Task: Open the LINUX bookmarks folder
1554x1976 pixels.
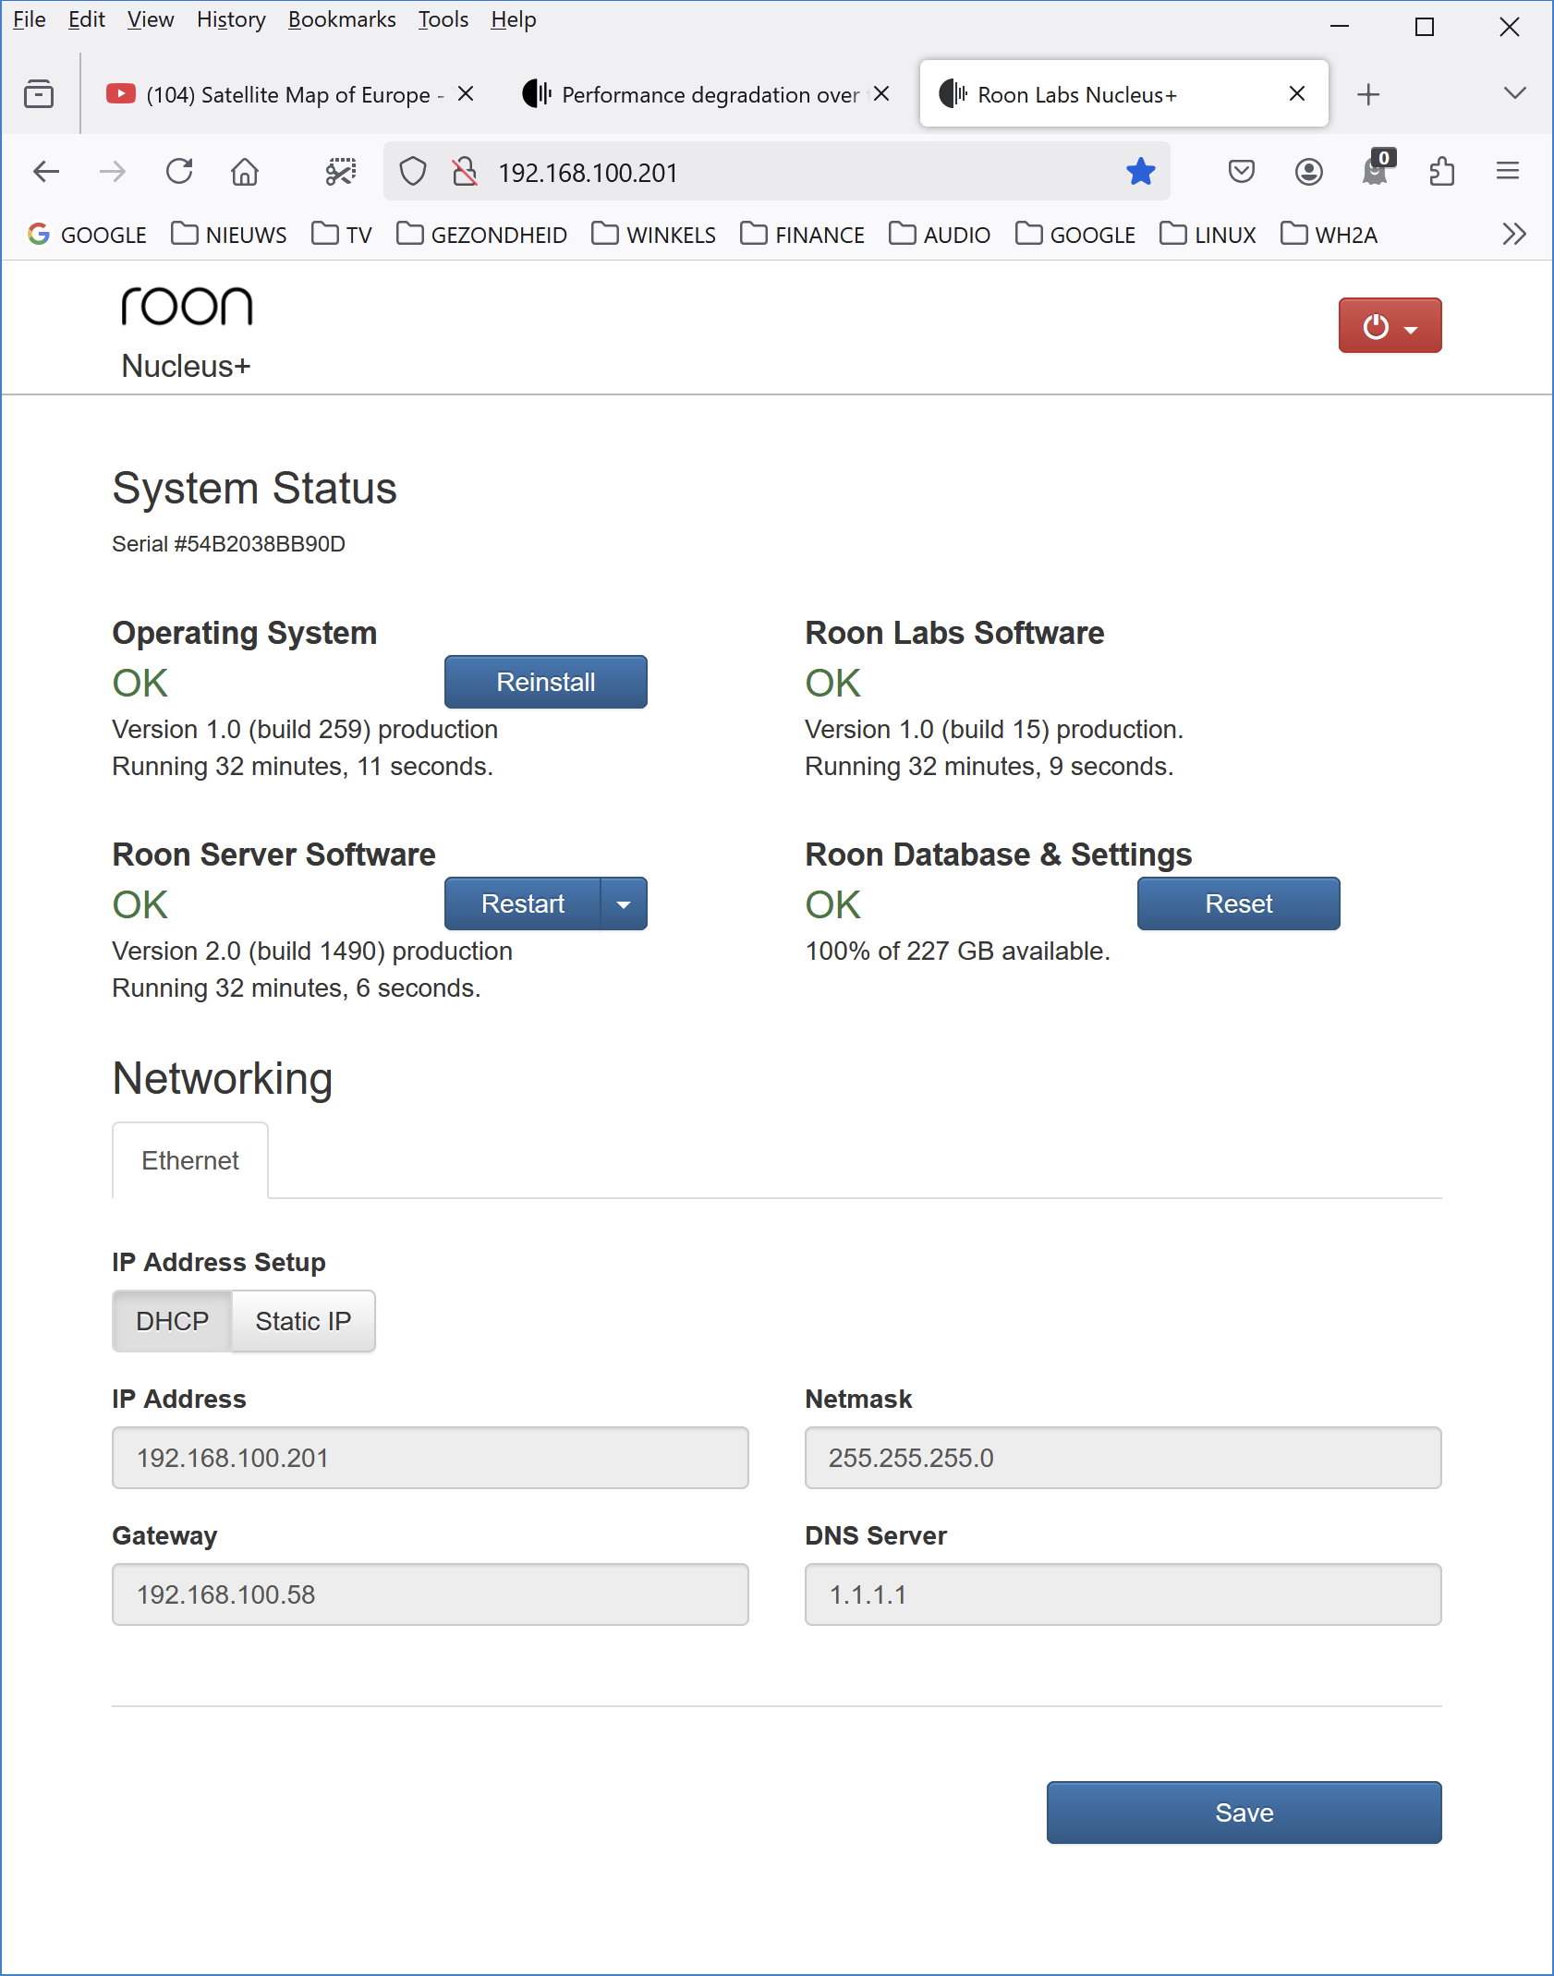Action: point(1208,235)
